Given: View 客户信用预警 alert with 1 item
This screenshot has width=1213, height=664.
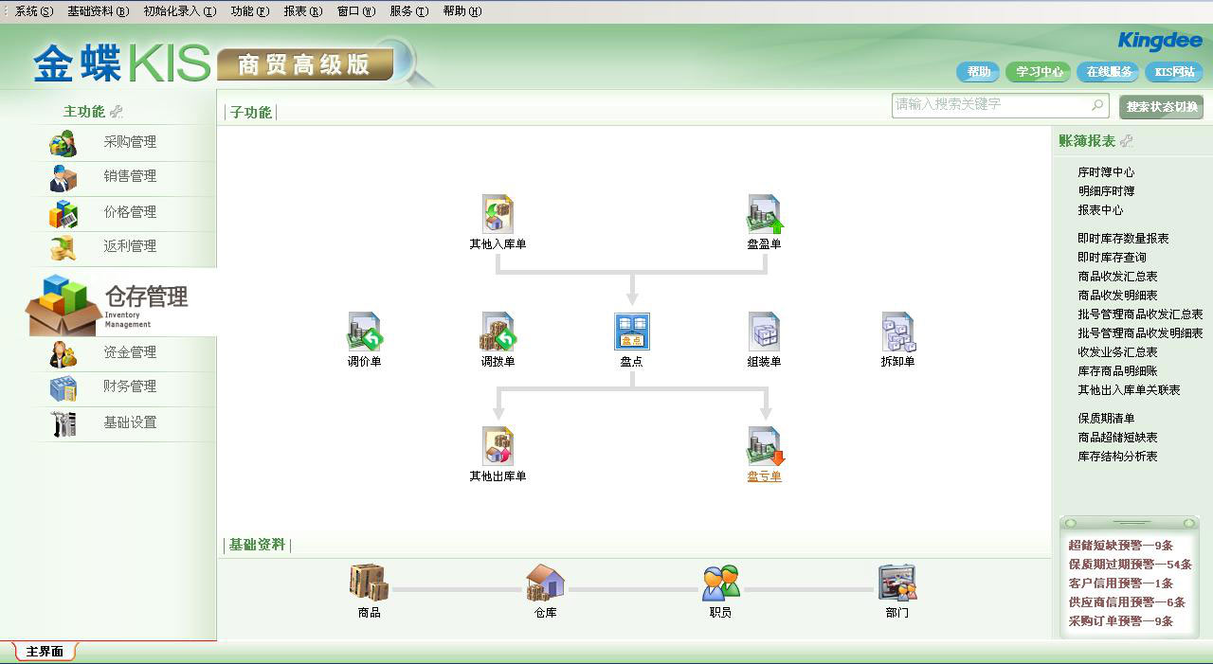Looking at the screenshot, I should point(1121,583).
